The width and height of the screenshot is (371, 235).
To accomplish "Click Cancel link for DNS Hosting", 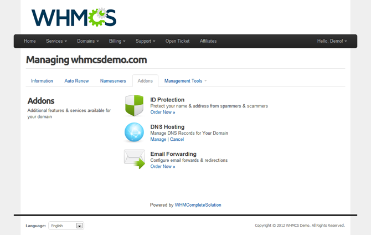I will tap(177, 139).
